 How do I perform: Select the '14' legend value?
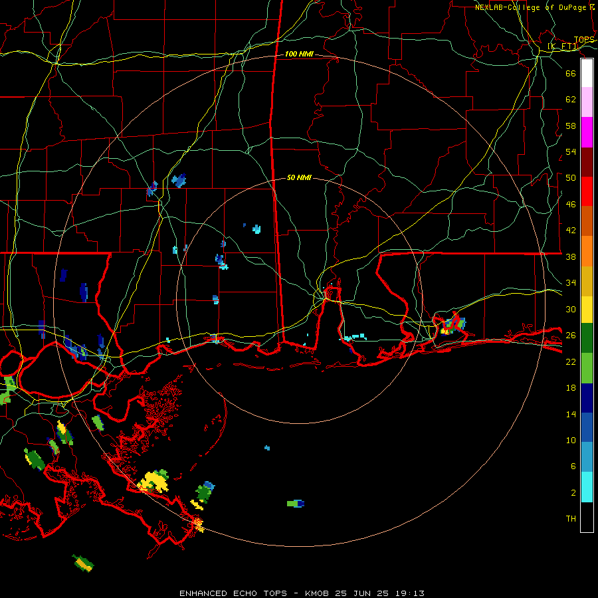tap(571, 414)
